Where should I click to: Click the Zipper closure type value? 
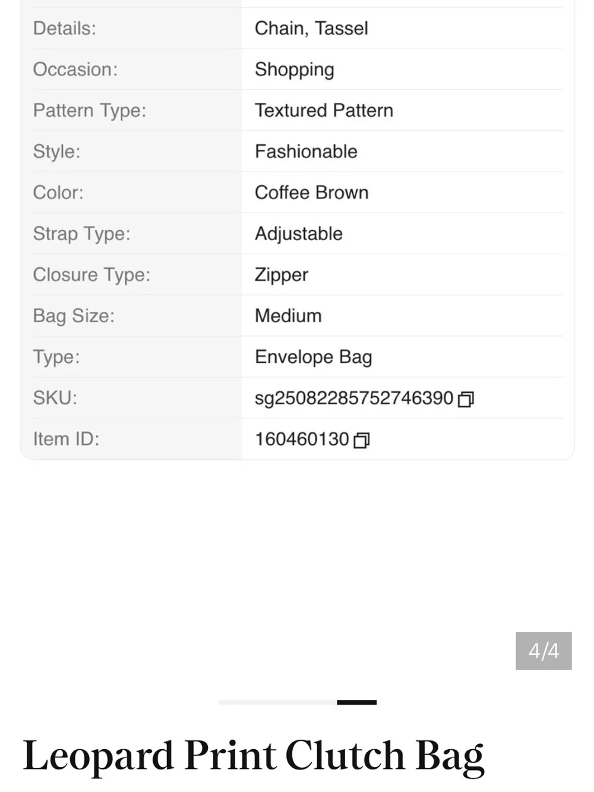click(282, 275)
